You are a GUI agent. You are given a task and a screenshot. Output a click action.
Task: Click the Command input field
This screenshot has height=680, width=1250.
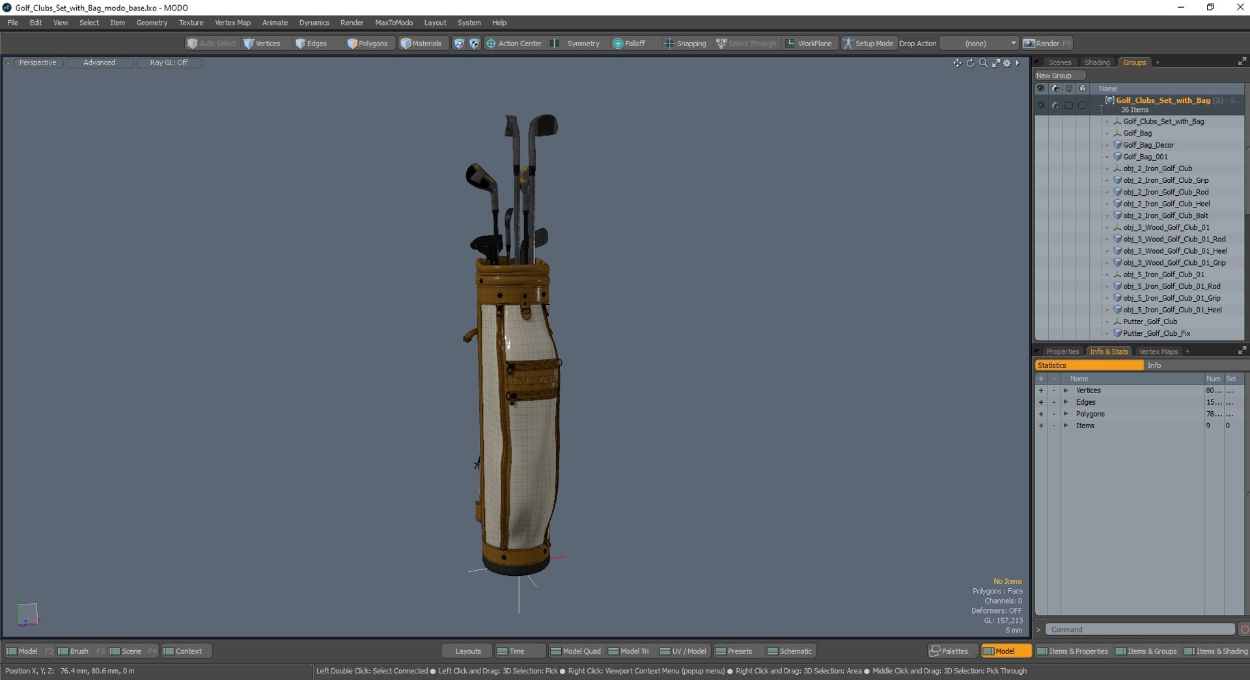(1139, 629)
